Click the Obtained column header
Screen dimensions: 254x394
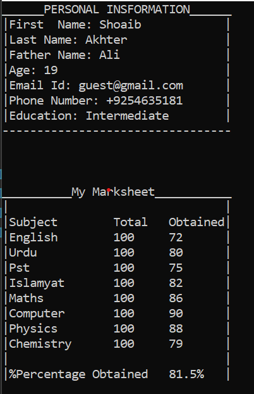197,222
